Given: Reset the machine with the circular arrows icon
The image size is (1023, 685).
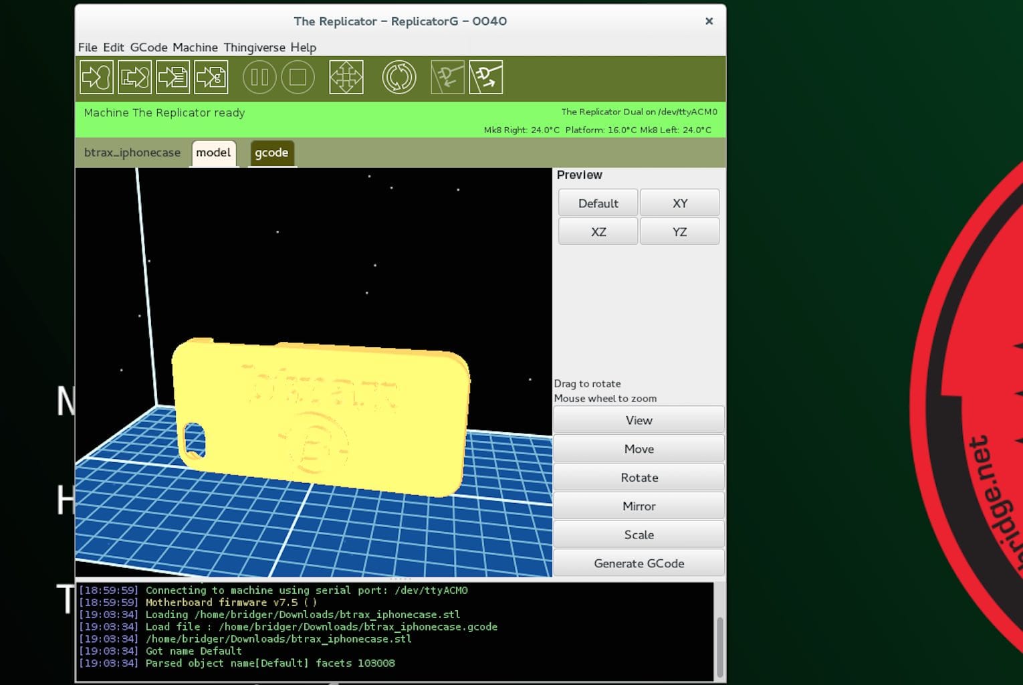Looking at the screenshot, I should [399, 78].
